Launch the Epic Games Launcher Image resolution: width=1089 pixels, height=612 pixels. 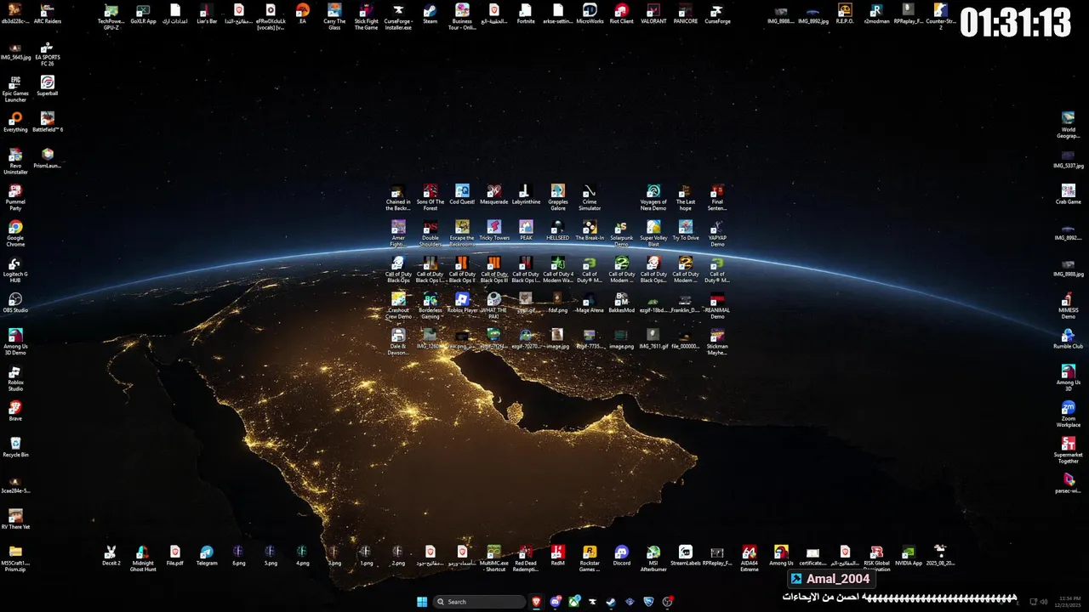pos(15,88)
